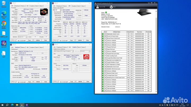The image size is (191, 107).
Task: Open the Slot #2 memory slot dropdown
Action: pyautogui.click(x=57, y=10)
